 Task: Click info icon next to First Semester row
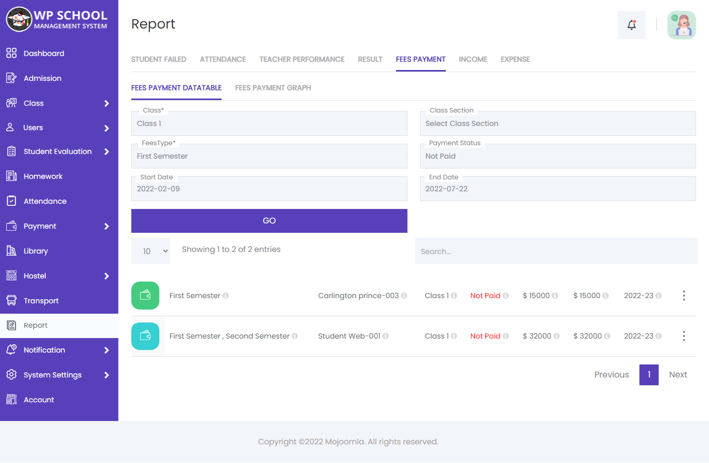tap(226, 296)
